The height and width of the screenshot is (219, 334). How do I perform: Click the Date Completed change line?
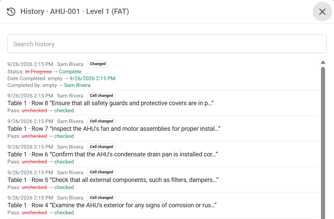pos(61,78)
